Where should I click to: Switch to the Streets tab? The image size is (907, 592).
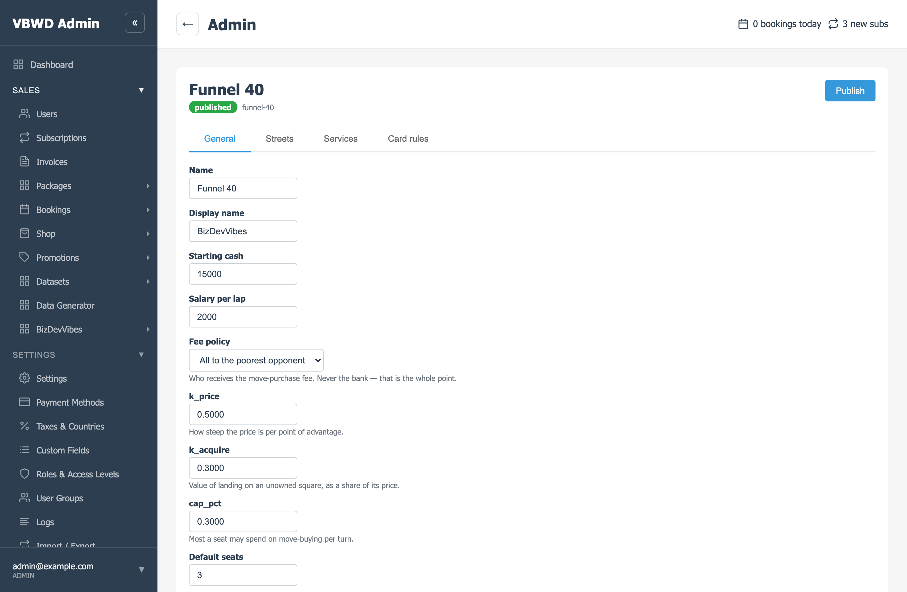click(x=279, y=139)
